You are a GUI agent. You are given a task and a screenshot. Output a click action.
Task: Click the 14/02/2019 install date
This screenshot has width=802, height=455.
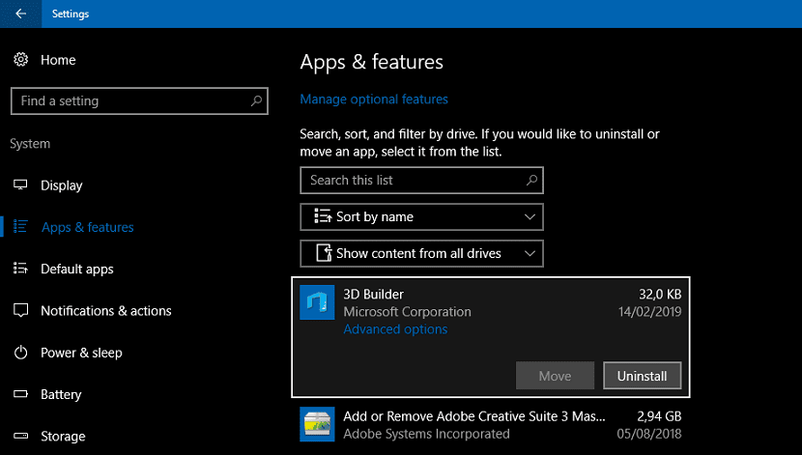[649, 312]
